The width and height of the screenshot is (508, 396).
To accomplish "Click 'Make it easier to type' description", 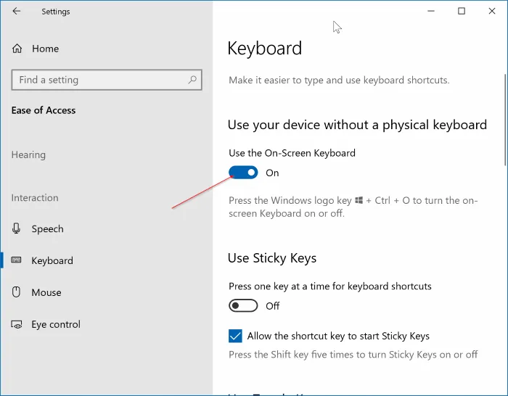I will [x=339, y=80].
